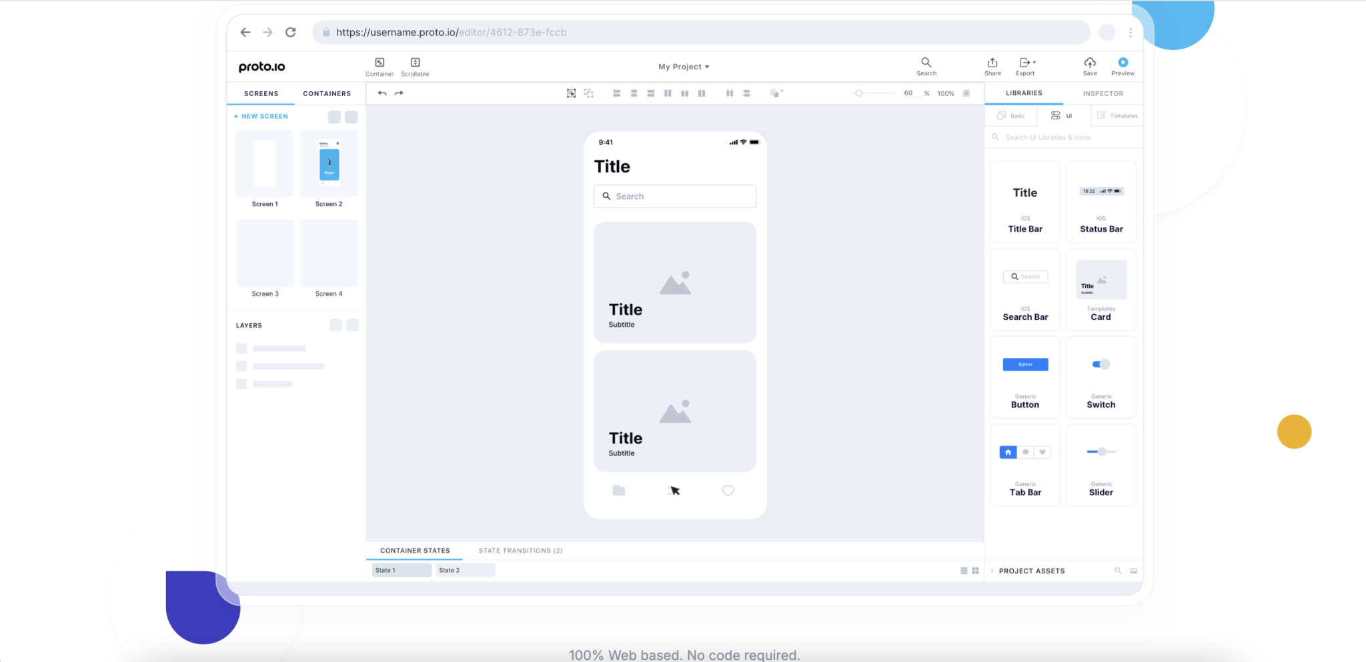Expand the Project Assets section
The height and width of the screenshot is (662, 1366).
tap(992, 571)
